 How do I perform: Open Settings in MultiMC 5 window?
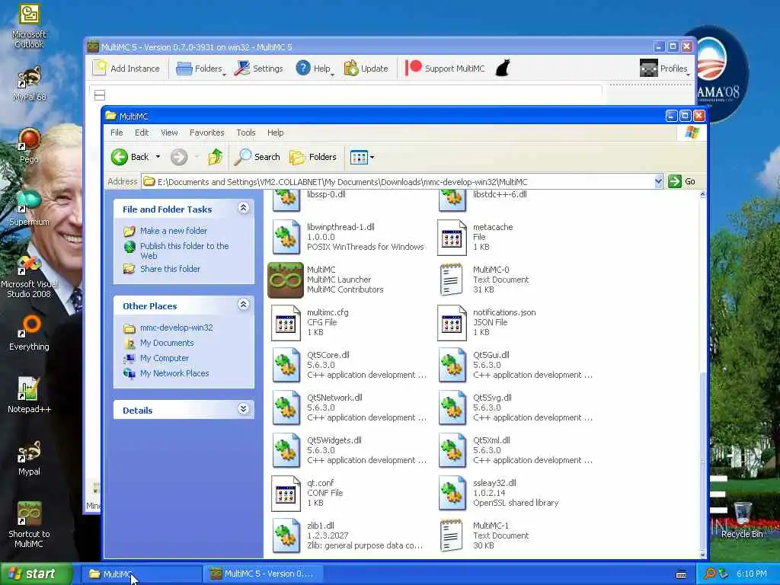coord(259,68)
